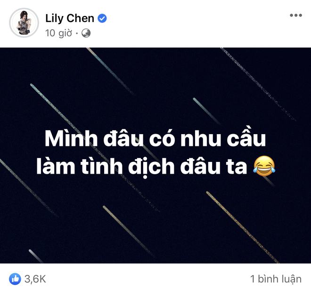Open the Lily Chen profile name link
Image resolution: width=311 pixels, height=289 pixels.
(x=70, y=18)
